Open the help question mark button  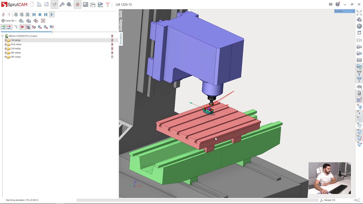337,5
